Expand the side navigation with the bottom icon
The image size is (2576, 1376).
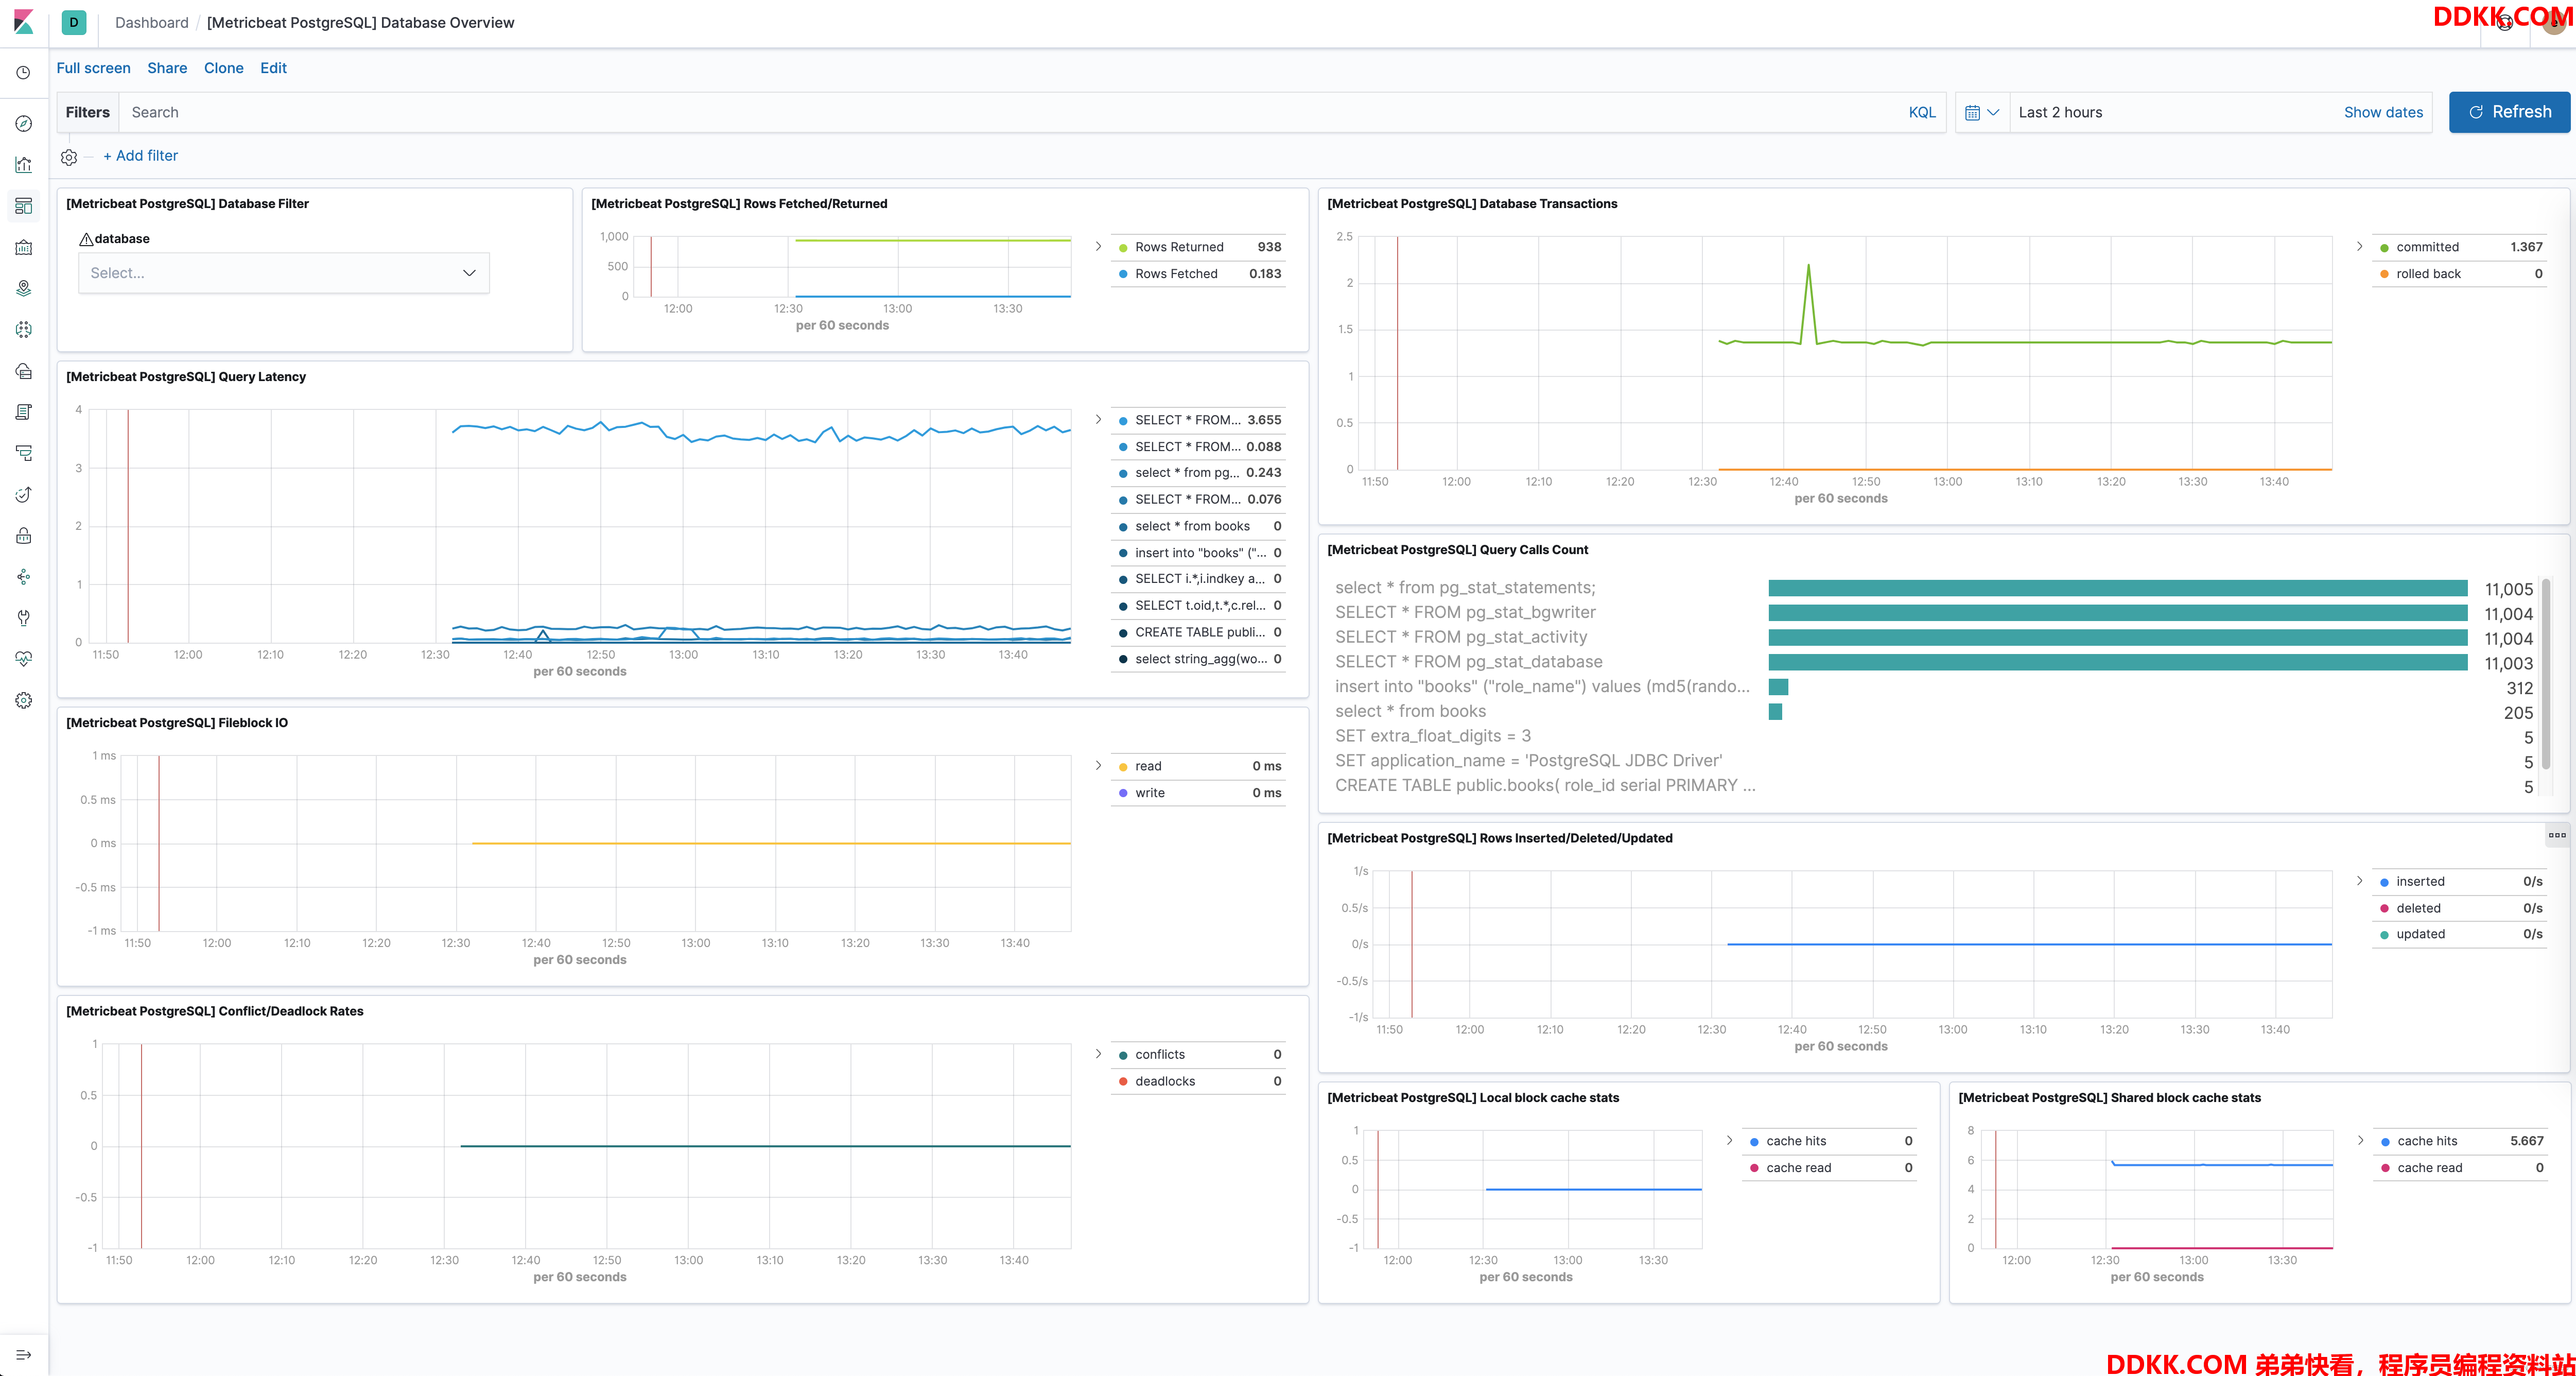(23, 1355)
